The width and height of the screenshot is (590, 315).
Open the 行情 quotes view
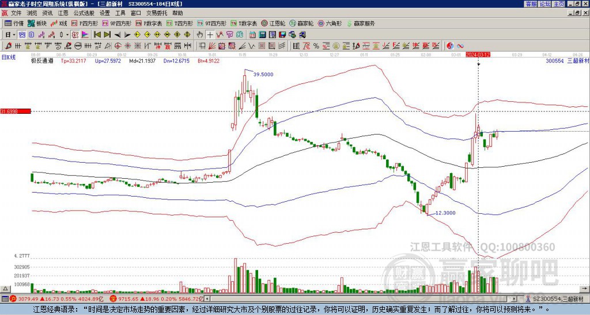(14, 23)
